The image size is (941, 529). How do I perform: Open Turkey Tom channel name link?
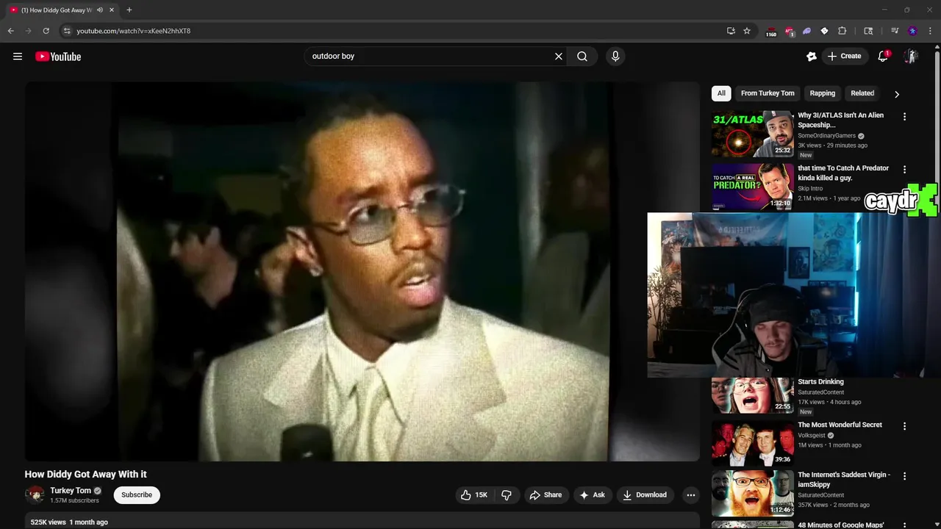tap(71, 491)
